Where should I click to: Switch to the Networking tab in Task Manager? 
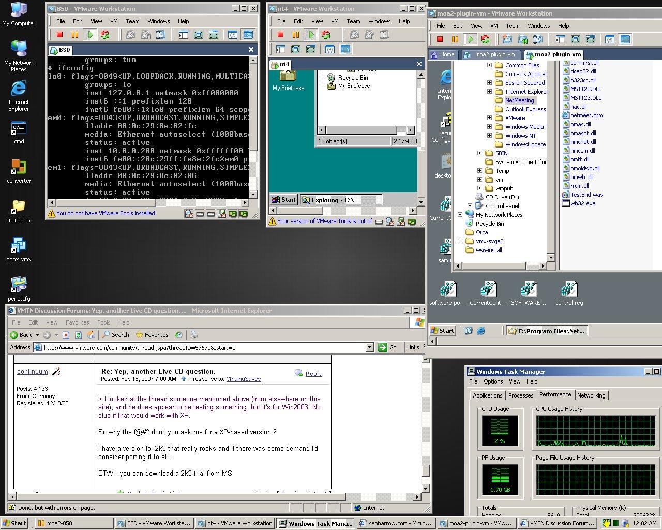tap(591, 395)
